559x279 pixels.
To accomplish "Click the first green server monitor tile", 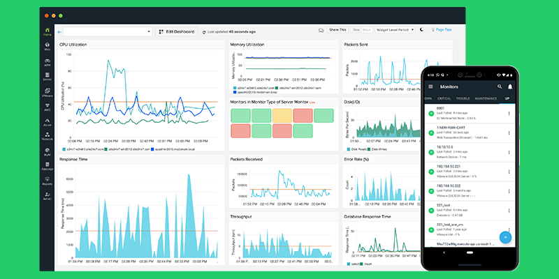I will (240, 116).
